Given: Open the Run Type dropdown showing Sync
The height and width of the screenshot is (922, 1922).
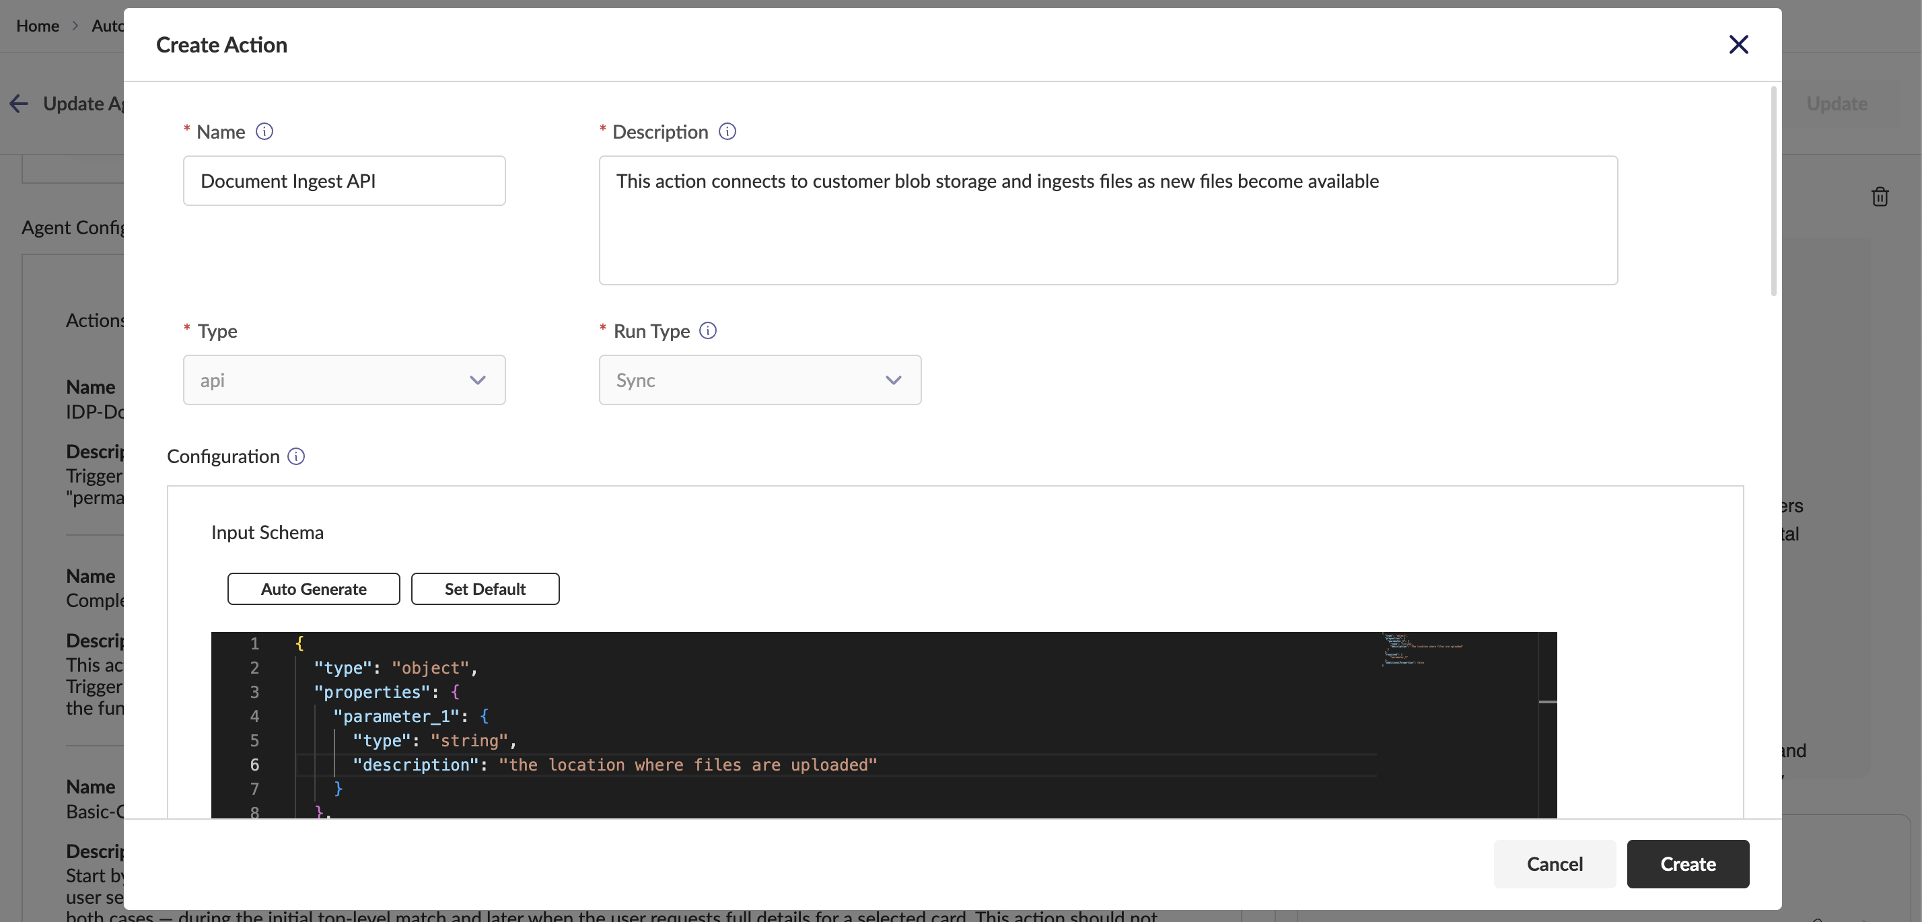Looking at the screenshot, I should tap(759, 380).
